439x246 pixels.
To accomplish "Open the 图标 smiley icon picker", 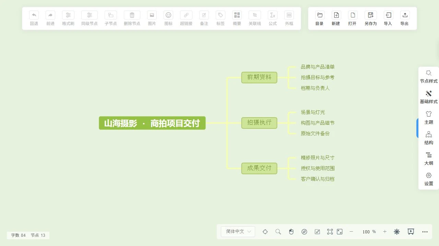I will [168, 18].
